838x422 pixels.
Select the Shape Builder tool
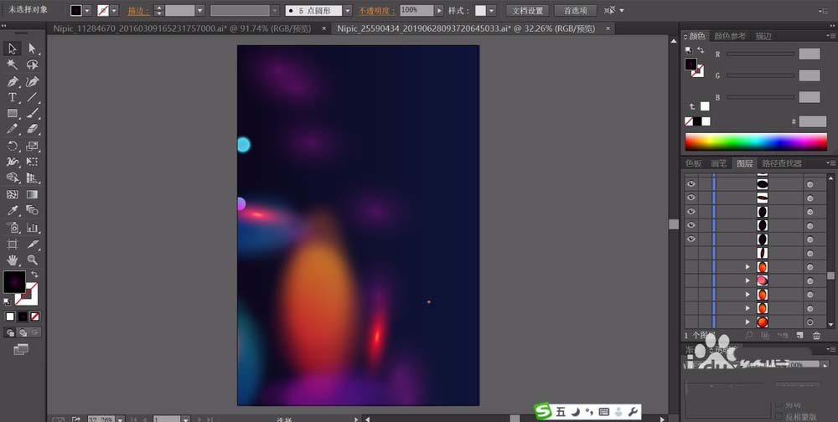(13, 178)
